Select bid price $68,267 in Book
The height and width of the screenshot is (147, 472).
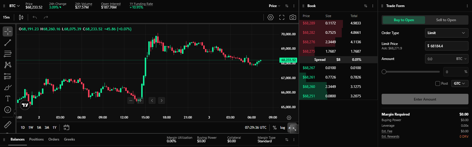pyautogui.click(x=309, y=68)
